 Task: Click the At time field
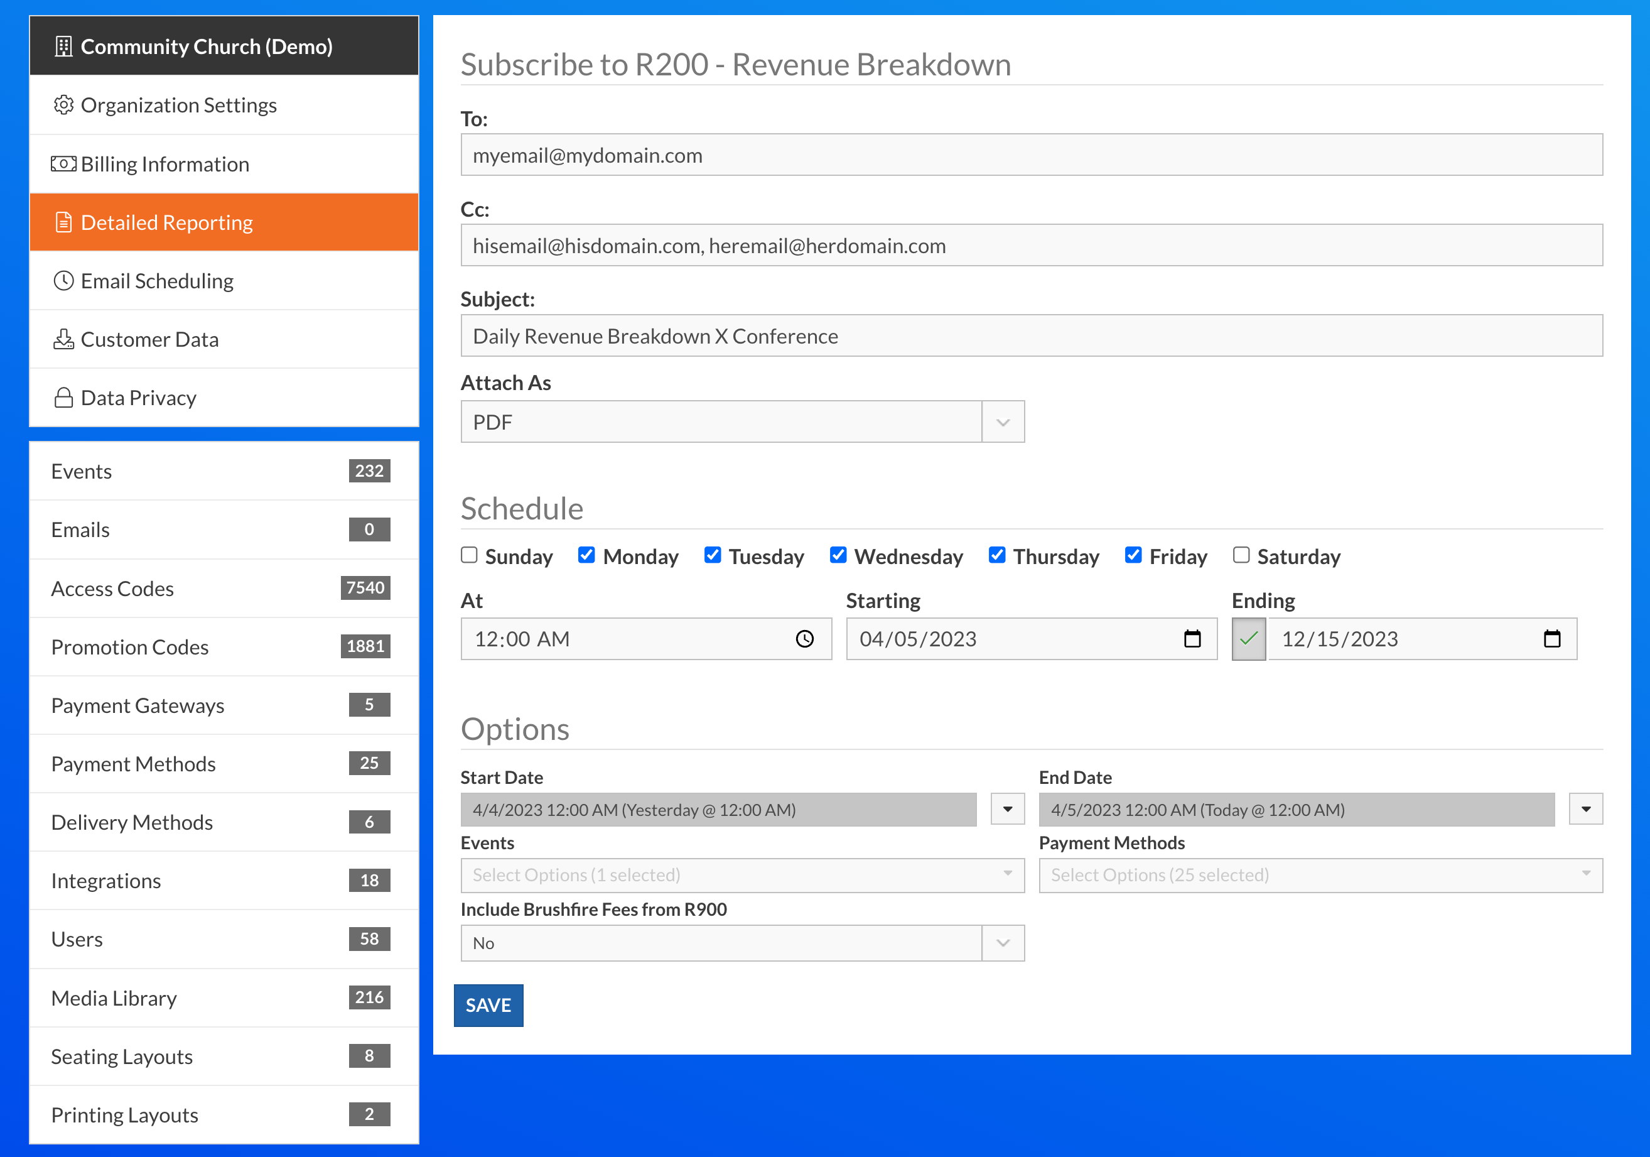coord(646,639)
